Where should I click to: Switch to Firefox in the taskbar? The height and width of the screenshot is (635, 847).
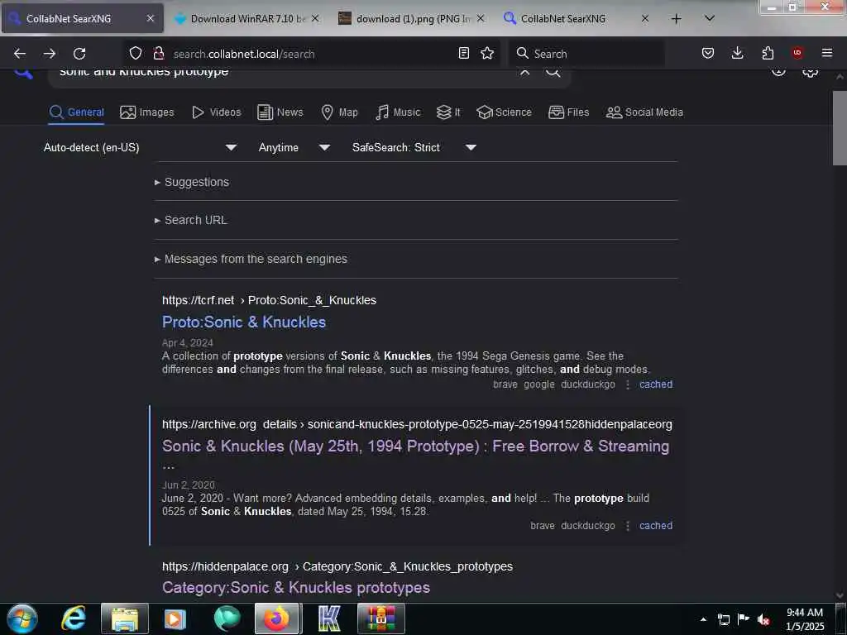(276, 618)
